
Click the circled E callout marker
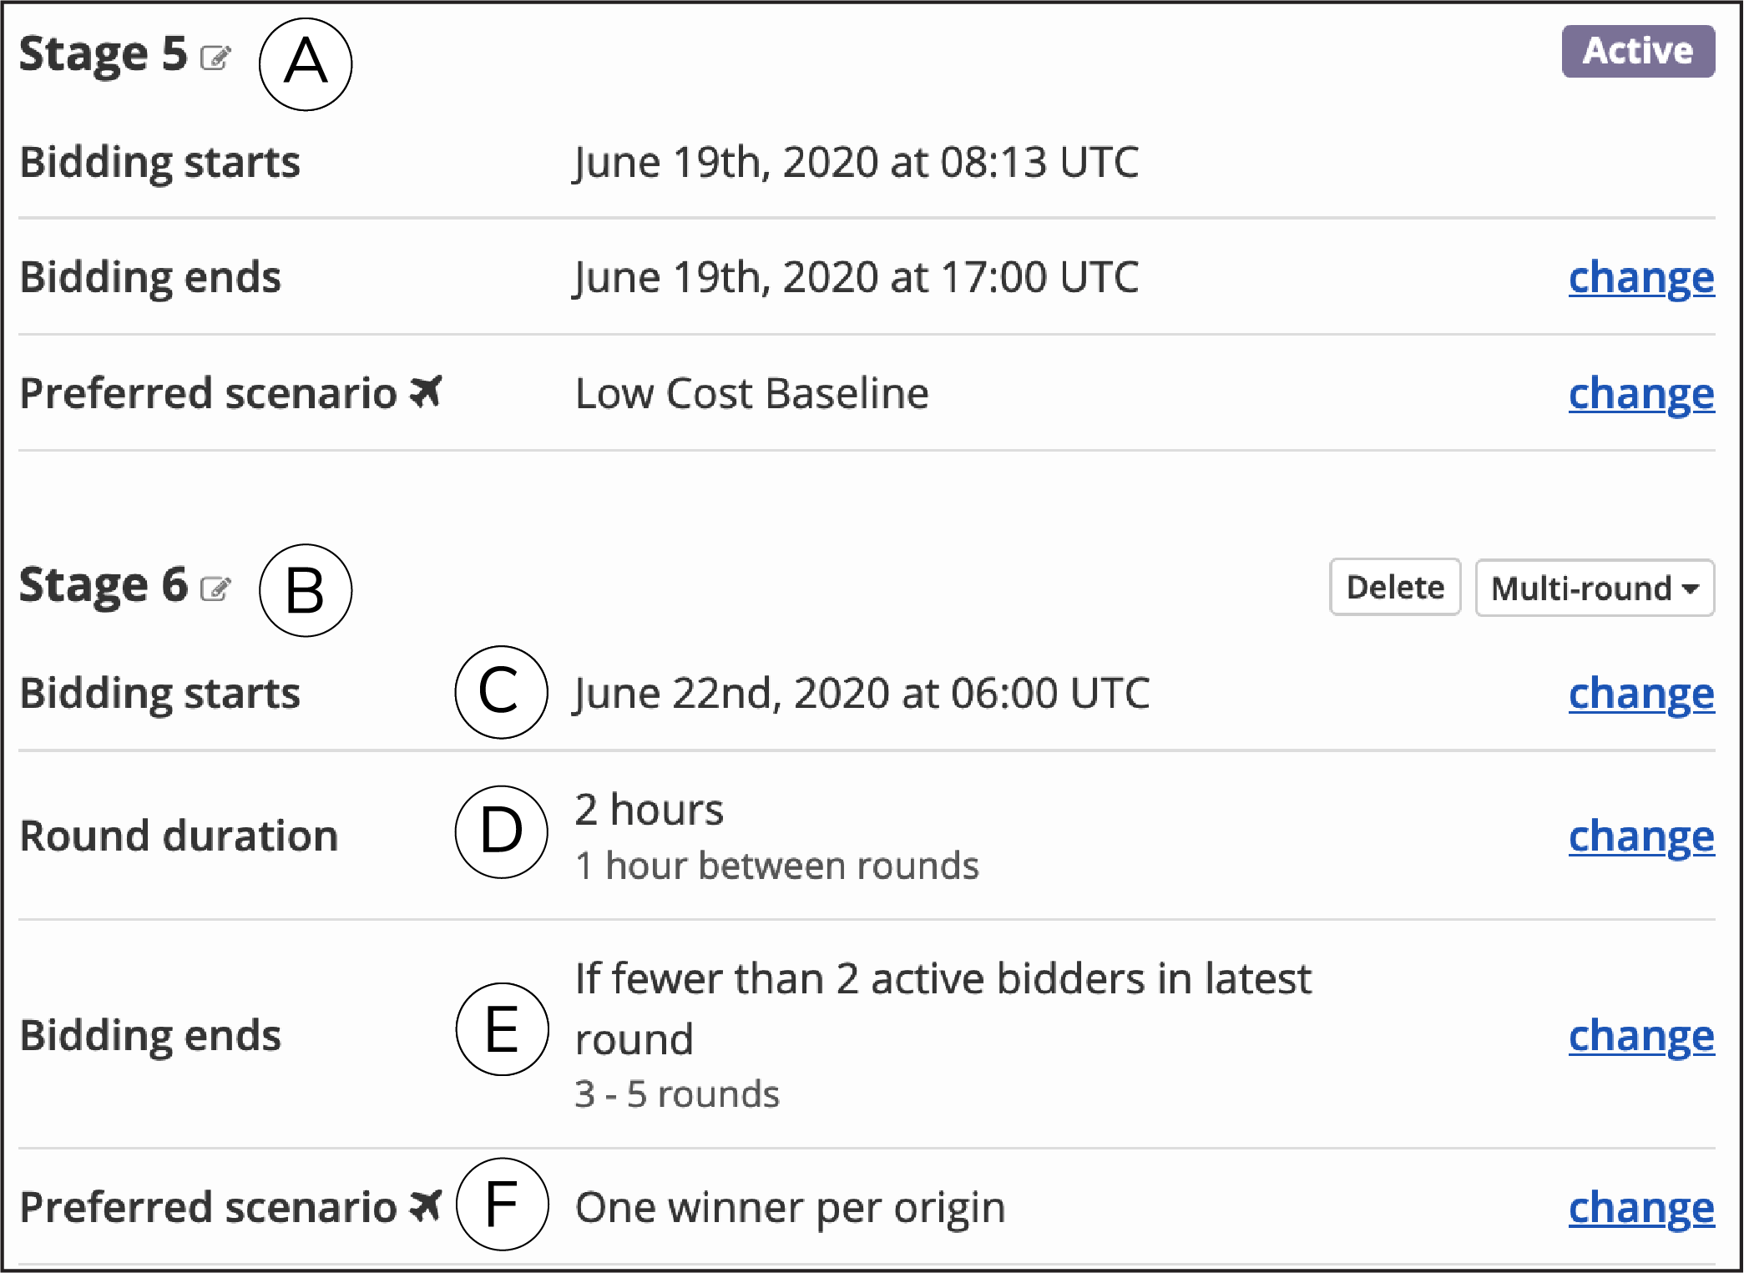(x=502, y=1029)
